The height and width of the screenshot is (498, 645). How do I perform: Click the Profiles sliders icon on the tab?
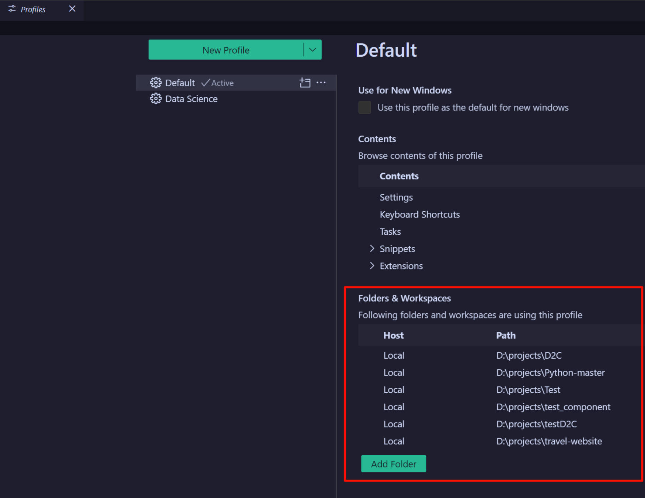11,9
